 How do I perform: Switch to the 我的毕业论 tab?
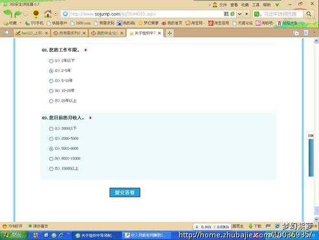107,33
